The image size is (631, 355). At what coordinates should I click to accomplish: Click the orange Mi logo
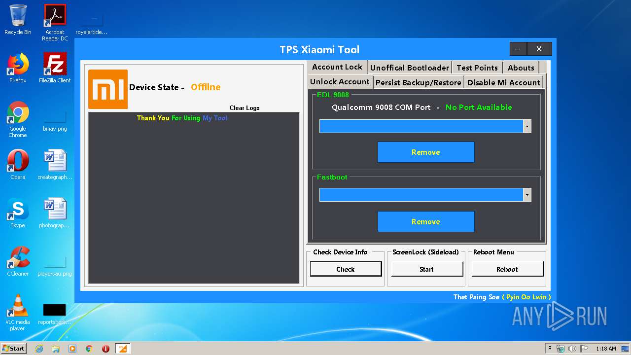(x=108, y=89)
